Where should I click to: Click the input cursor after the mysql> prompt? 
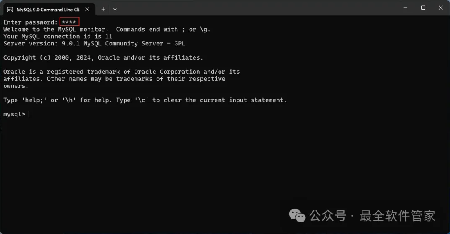coord(29,114)
